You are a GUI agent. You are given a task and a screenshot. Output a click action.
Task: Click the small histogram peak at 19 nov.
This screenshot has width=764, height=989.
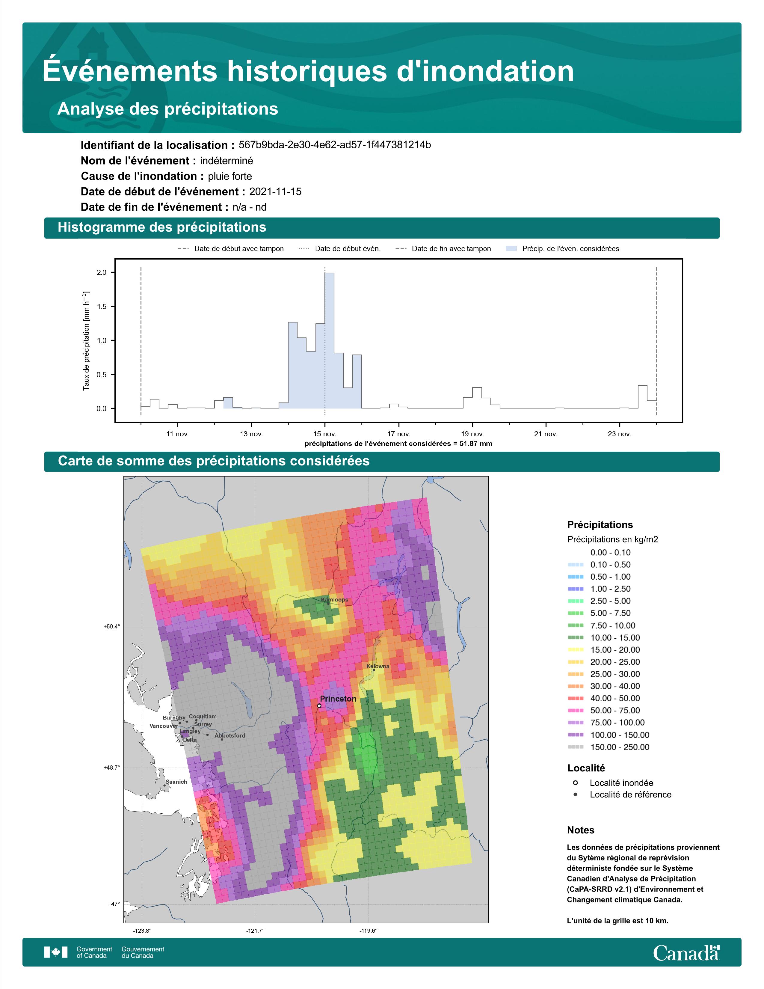pos(477,398)
